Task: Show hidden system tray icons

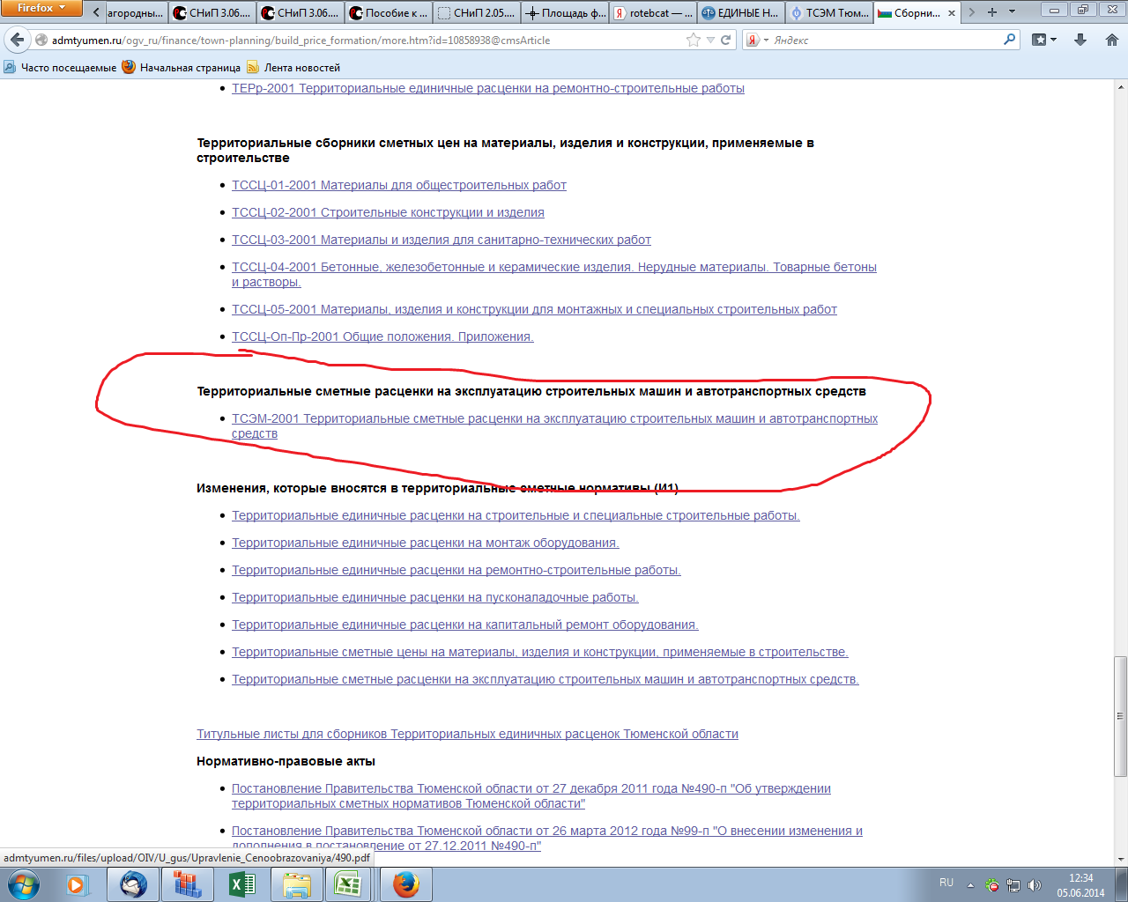Action: 970,885
